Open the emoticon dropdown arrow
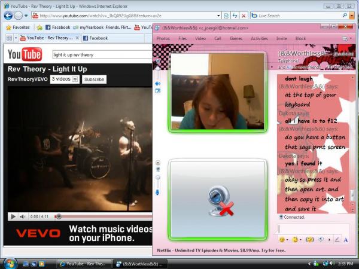Viewport: 359px width, 269px height. (x=287, y=240)
